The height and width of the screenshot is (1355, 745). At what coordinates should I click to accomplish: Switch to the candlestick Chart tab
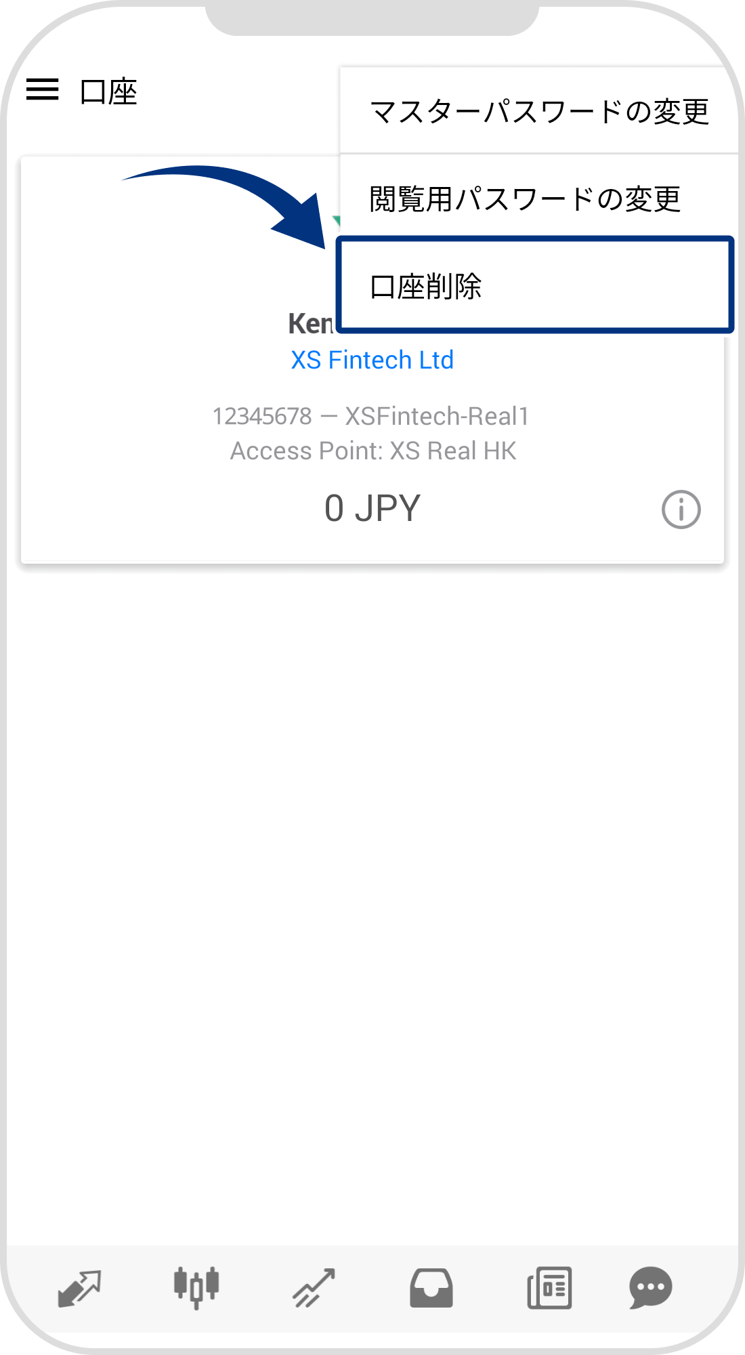click(196, 1287)
